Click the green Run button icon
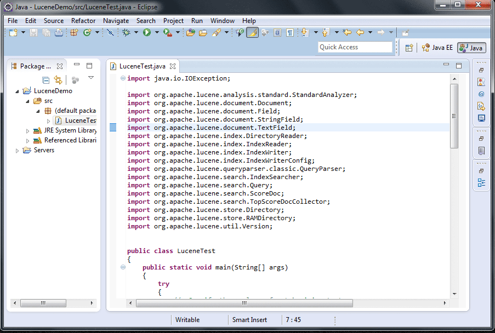Viewport: 495px width, 333px height. coord(147,32)
